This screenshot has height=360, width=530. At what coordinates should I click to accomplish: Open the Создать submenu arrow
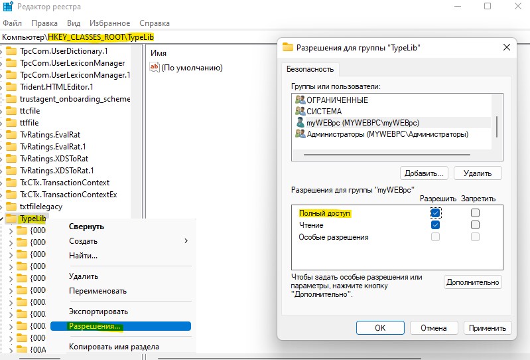click(x=186, y=241)
